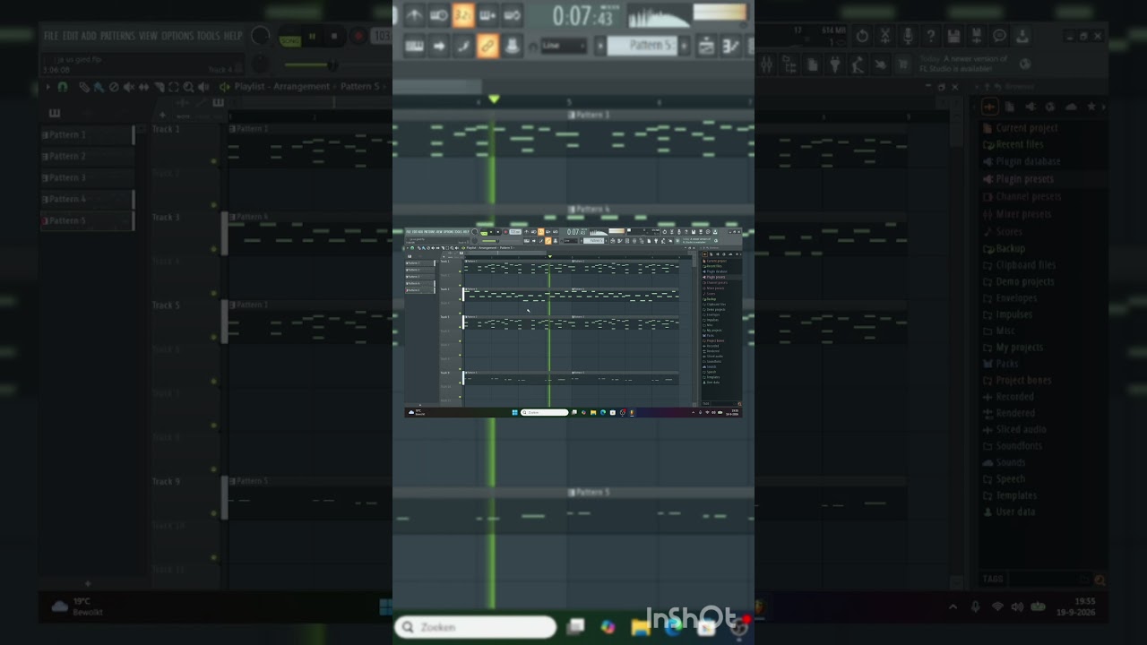Click the volume icon in the system tray
This screenshot has width=1147, height=645.
[1017, 606]
